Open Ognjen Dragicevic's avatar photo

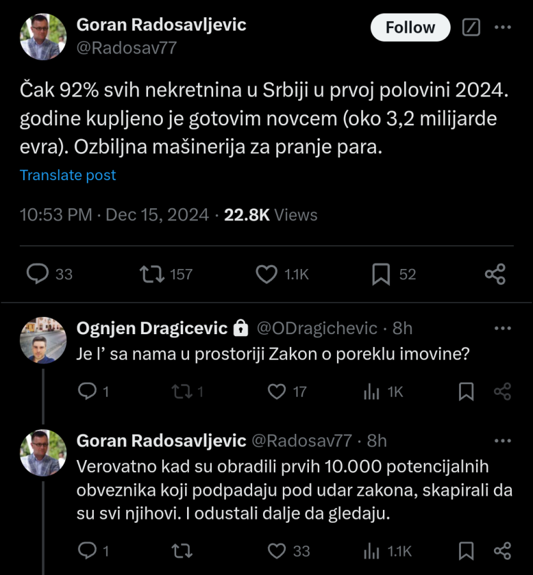pos(43,341)
